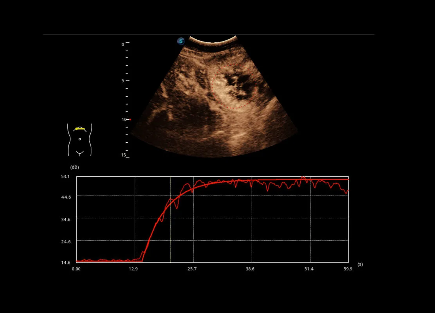Viewport: 435px width, 313px height.
Task: Click the (s) unit label beside the graph
Action: (x=360, y=264)
